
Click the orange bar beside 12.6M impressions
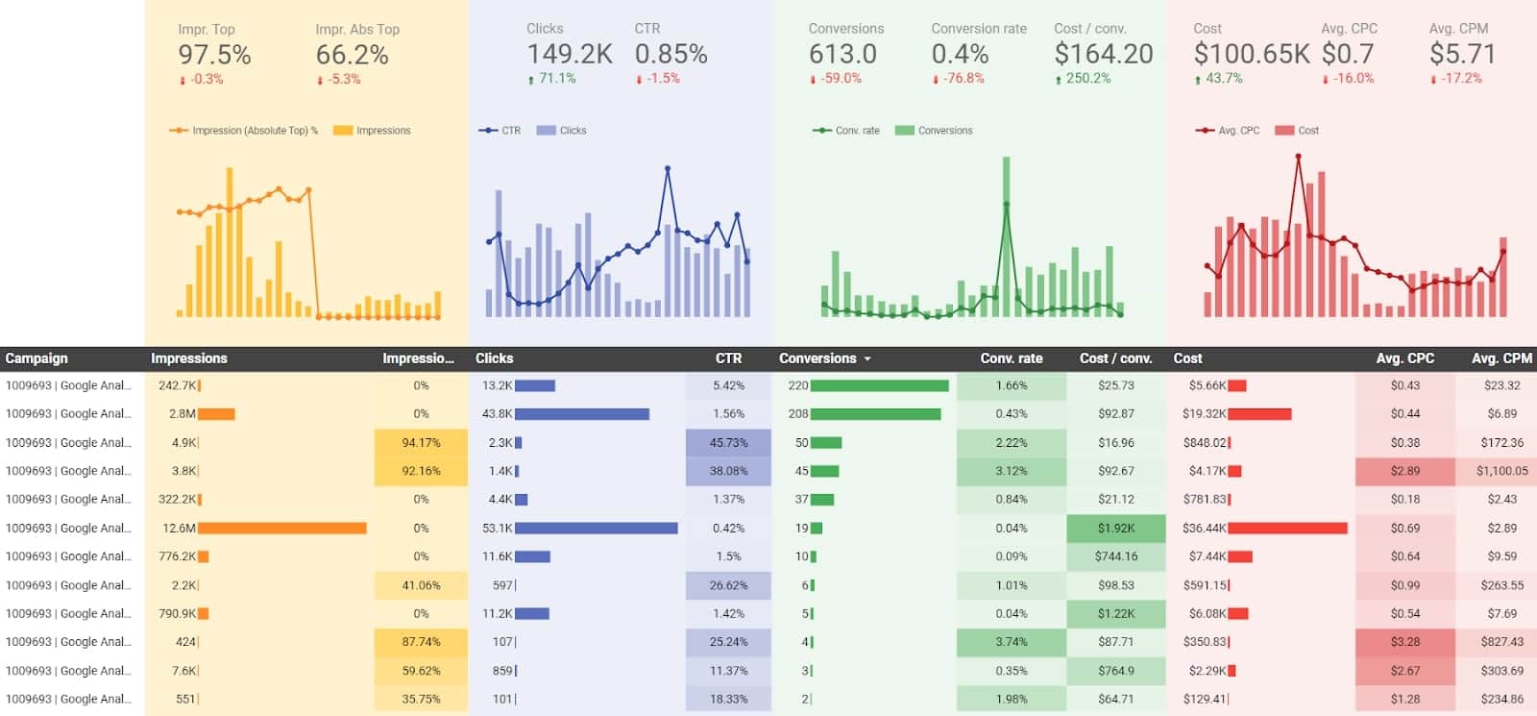(x=282, y=529)
